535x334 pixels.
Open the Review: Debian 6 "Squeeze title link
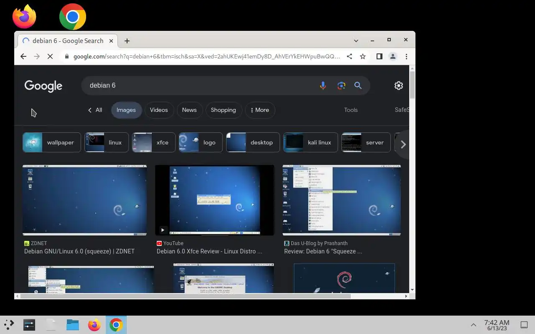pyautogui.click(x=323, y=251)
